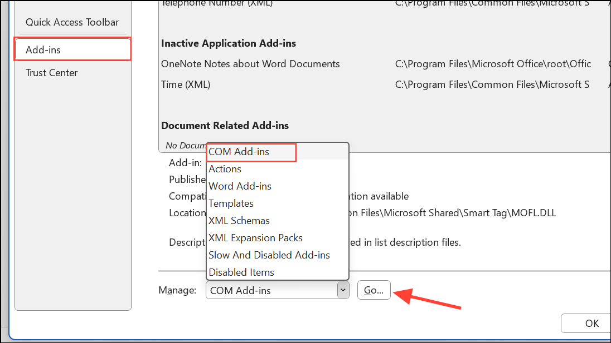This screenshot has width=611, height=343.
Task: Select Actions in the Manage list
Action: point(225,168)
